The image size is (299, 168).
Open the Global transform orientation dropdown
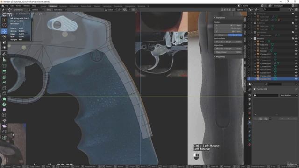[x=110, y=10]
